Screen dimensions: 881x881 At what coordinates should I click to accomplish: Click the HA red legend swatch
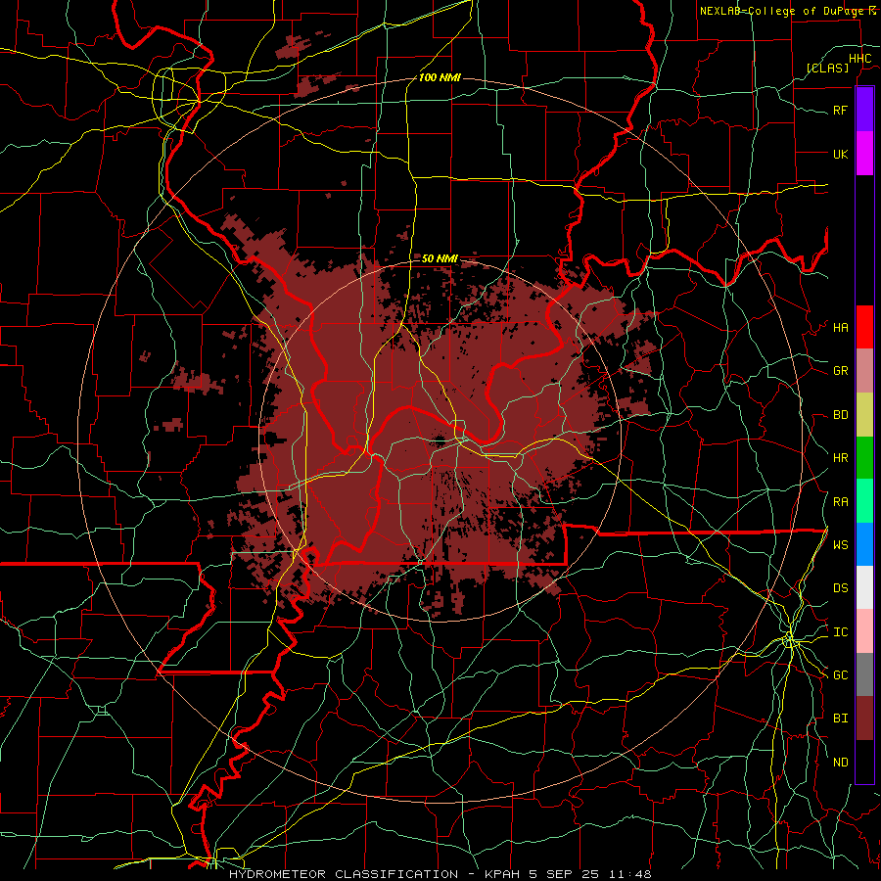pos(864,327)
